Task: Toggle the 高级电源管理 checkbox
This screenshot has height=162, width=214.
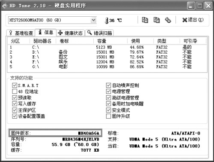Action: (108, 98)
